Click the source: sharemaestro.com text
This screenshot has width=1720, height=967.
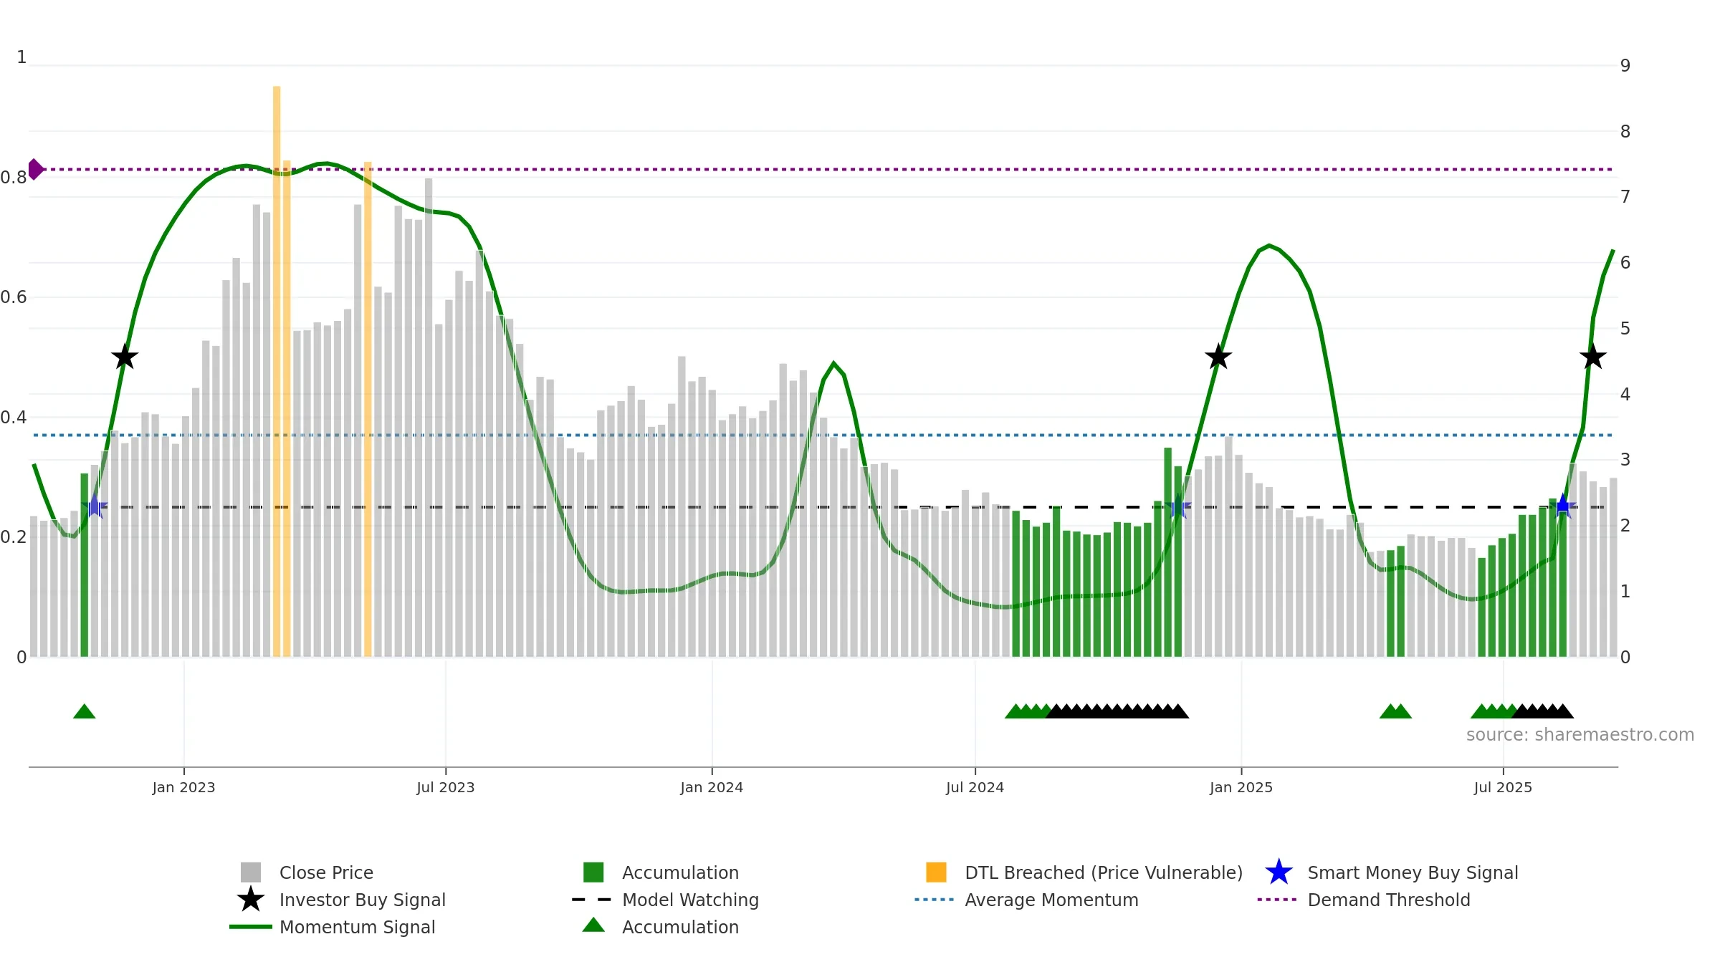point(1580,735)
